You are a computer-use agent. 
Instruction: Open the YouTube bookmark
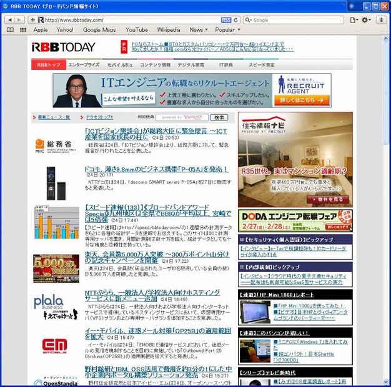[x=137, y=30]
